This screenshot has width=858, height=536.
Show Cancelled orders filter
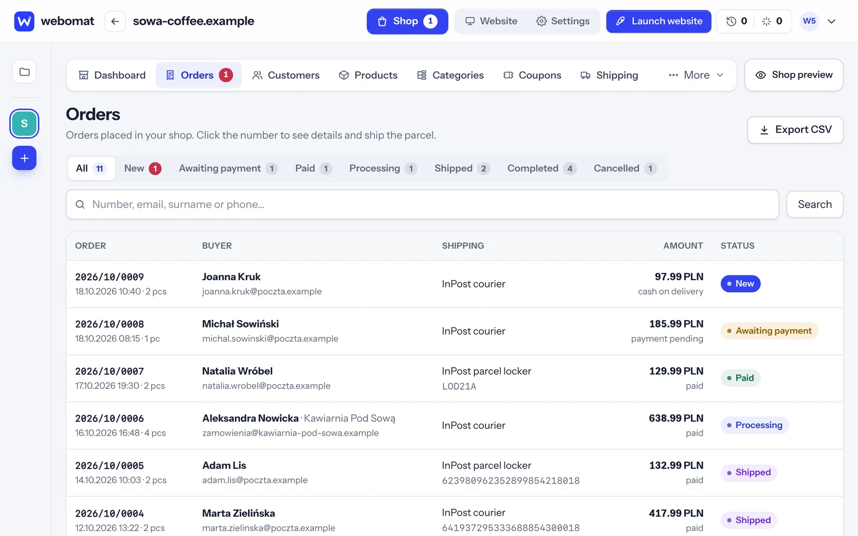[x=625, y=169]
